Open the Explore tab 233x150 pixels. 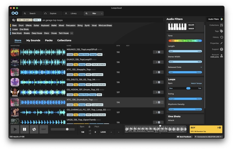click(x=53, y=13)
